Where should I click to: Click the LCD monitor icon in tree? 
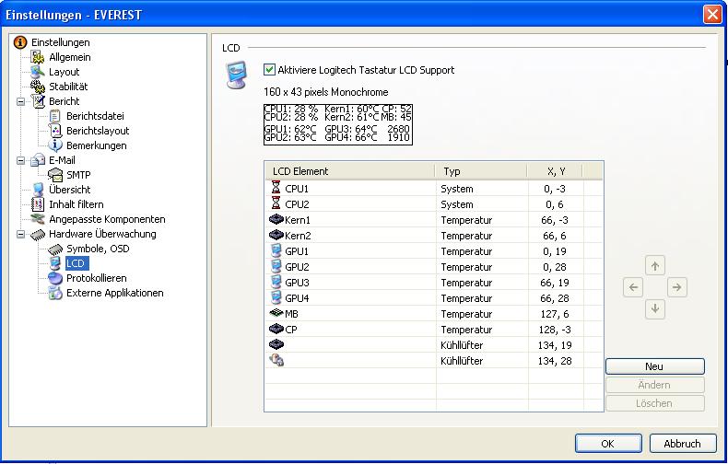(54, 263)
